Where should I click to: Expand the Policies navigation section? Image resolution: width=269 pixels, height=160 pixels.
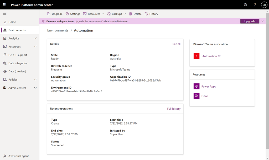coord(35,79)
